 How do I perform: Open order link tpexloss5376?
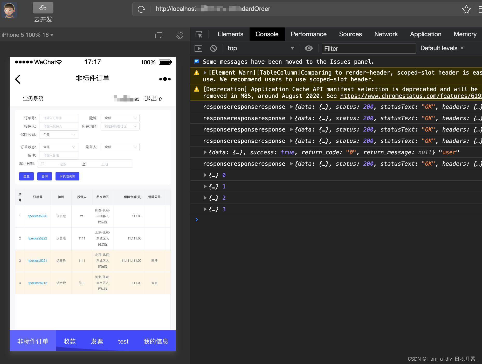point(38,216)
